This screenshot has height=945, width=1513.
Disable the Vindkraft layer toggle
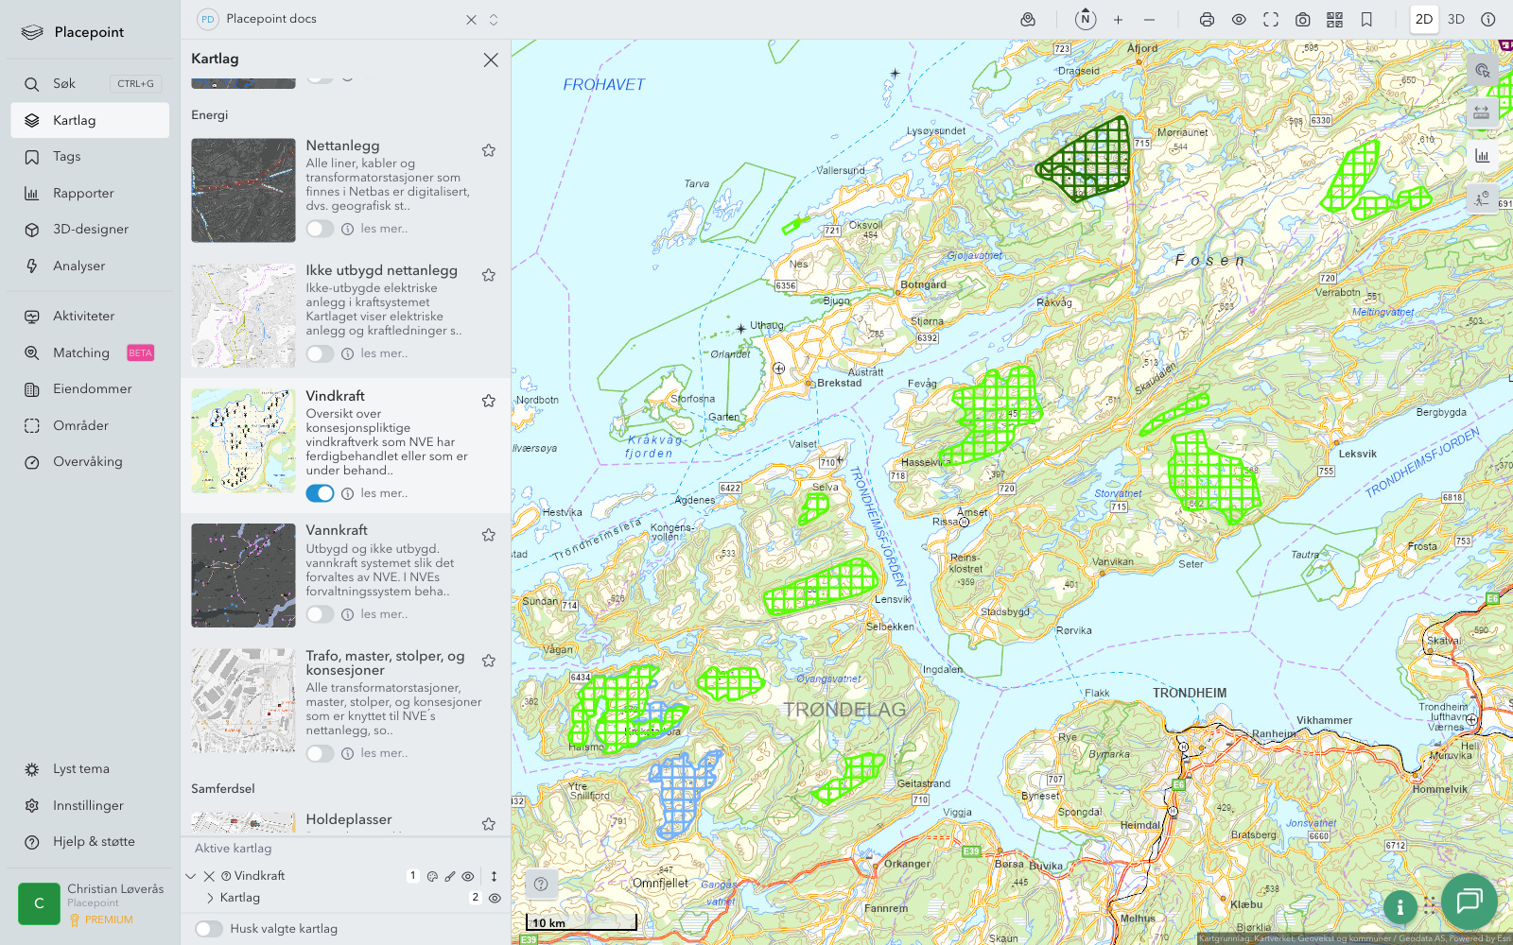[320, 493]
